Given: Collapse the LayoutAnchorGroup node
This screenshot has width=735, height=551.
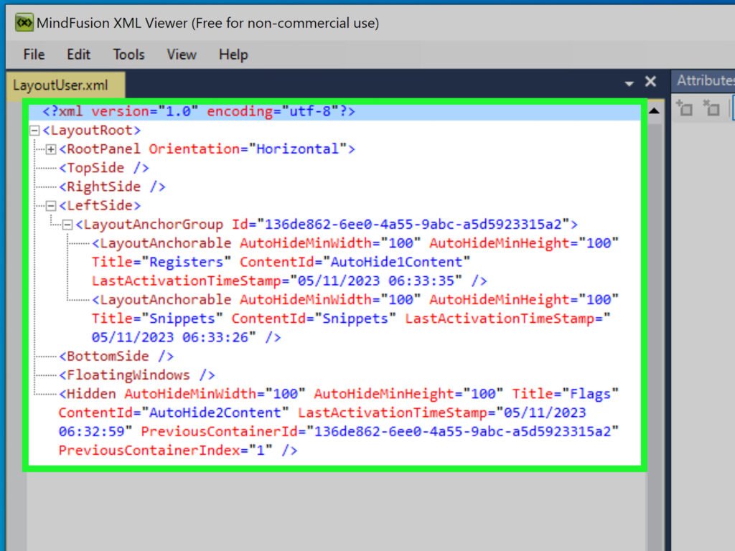Looking at the screenshot, I should coord(66,224).
